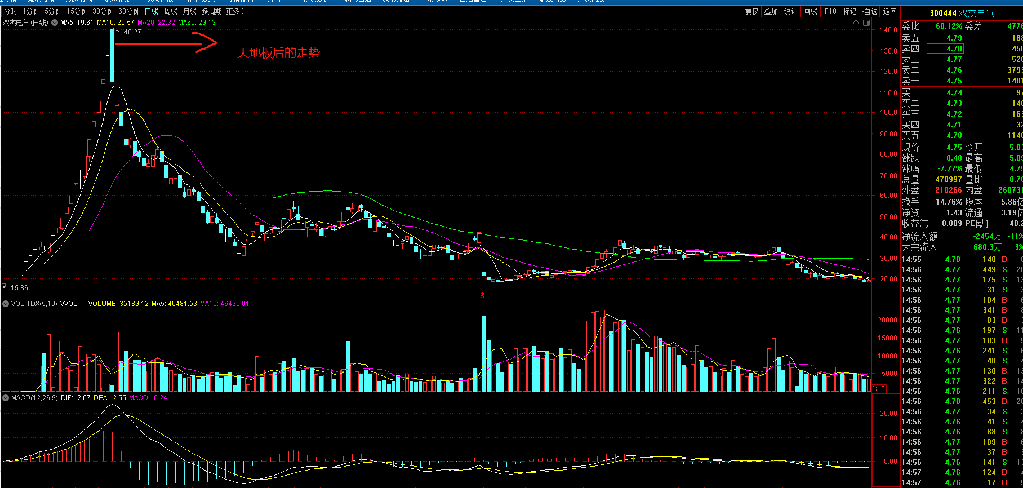Viewport: 1023px width, 488px height.
Task: Switch to the 周线 weekly chart
Action: [x=171, y=11]
